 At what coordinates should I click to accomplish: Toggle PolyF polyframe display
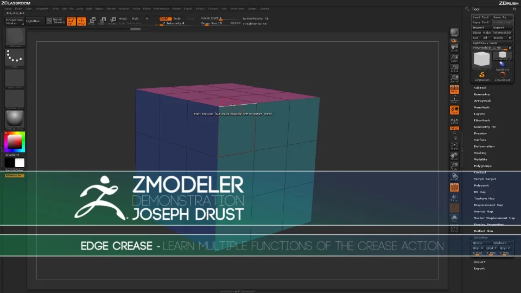(454, 187)
